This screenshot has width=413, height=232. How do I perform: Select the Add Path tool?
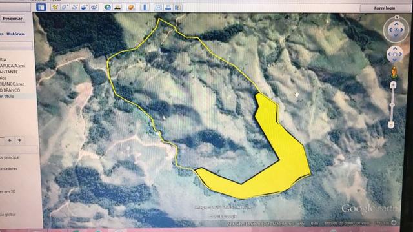pos(75,7)
